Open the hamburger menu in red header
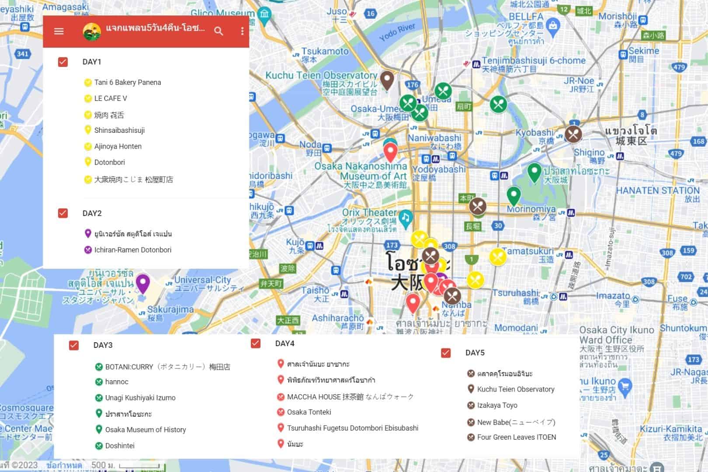 pos(59,31)
